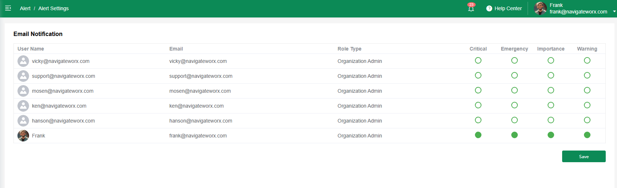
Task: Disable Warning alerts for Frank
Action: (587, 135)
